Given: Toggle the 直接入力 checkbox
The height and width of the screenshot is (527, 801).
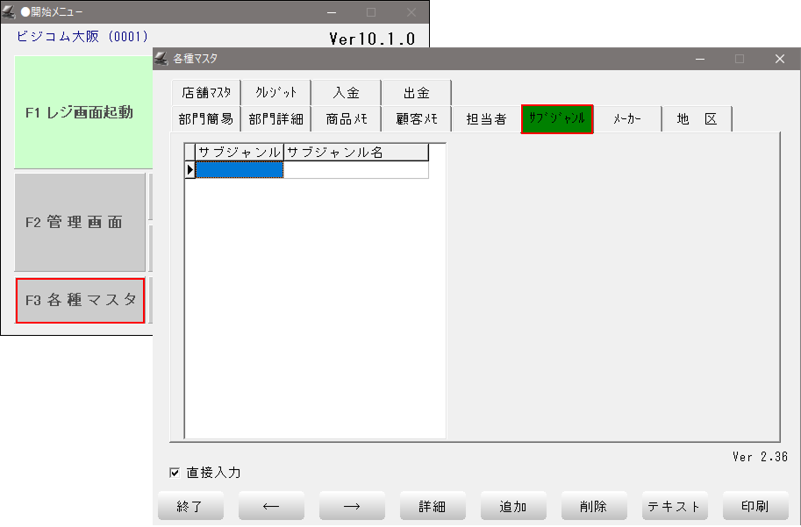Looking at the screenshot, I should pos(175,473).
